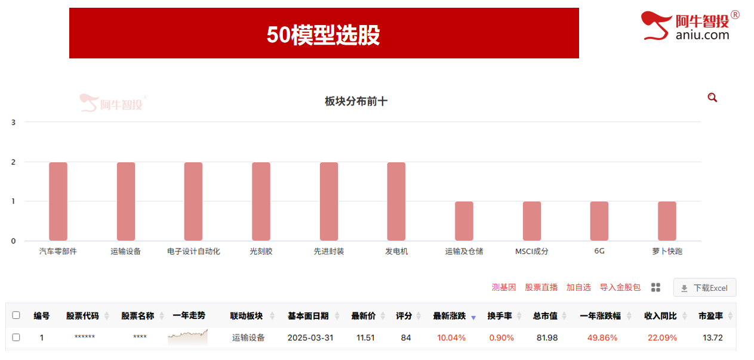Viewport: 754px width, 360px height.
Task: Click the 50模型选股 banner title
Action: [x=324, y=35]
